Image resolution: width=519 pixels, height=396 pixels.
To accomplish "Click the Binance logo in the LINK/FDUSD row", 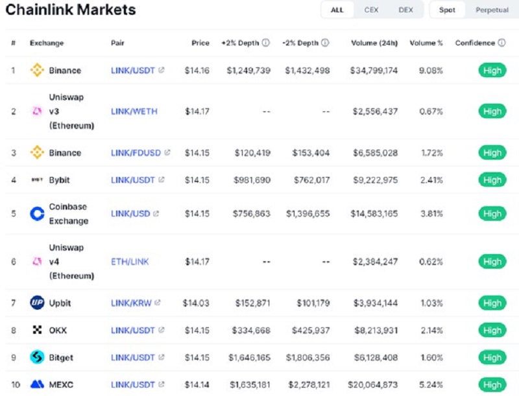I will 37,153.
